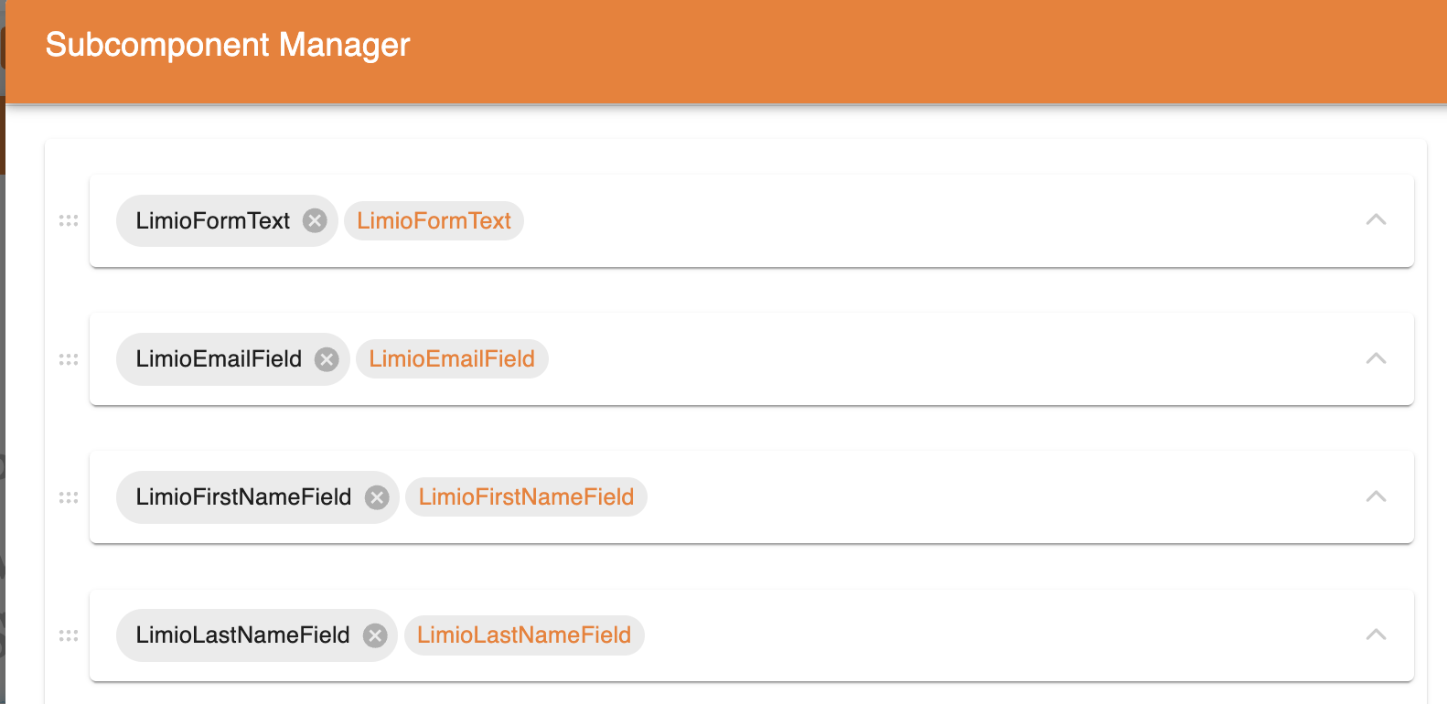Grab the drag handle beside LimioFormText row
The image size is (1447, 704).
coord(69,220)
